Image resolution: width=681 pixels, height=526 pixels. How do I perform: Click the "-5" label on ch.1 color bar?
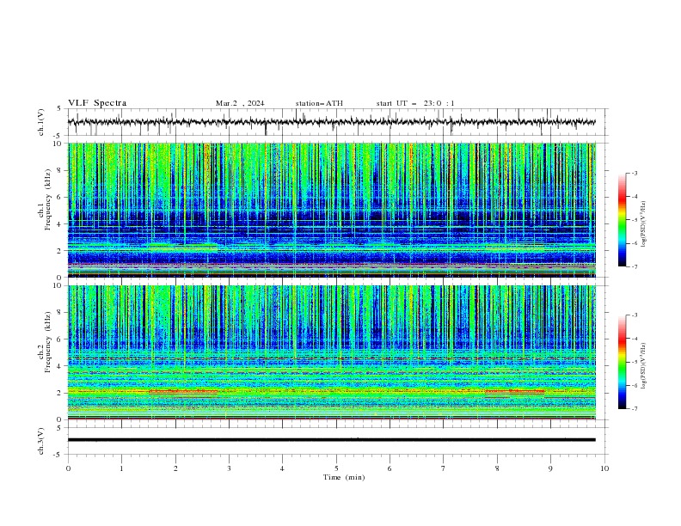(x=634, y=220)
